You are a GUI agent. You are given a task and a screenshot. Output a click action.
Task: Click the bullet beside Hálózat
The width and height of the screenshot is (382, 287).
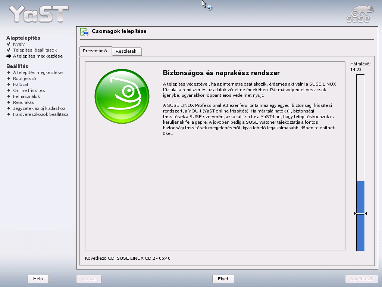[9, 84]
